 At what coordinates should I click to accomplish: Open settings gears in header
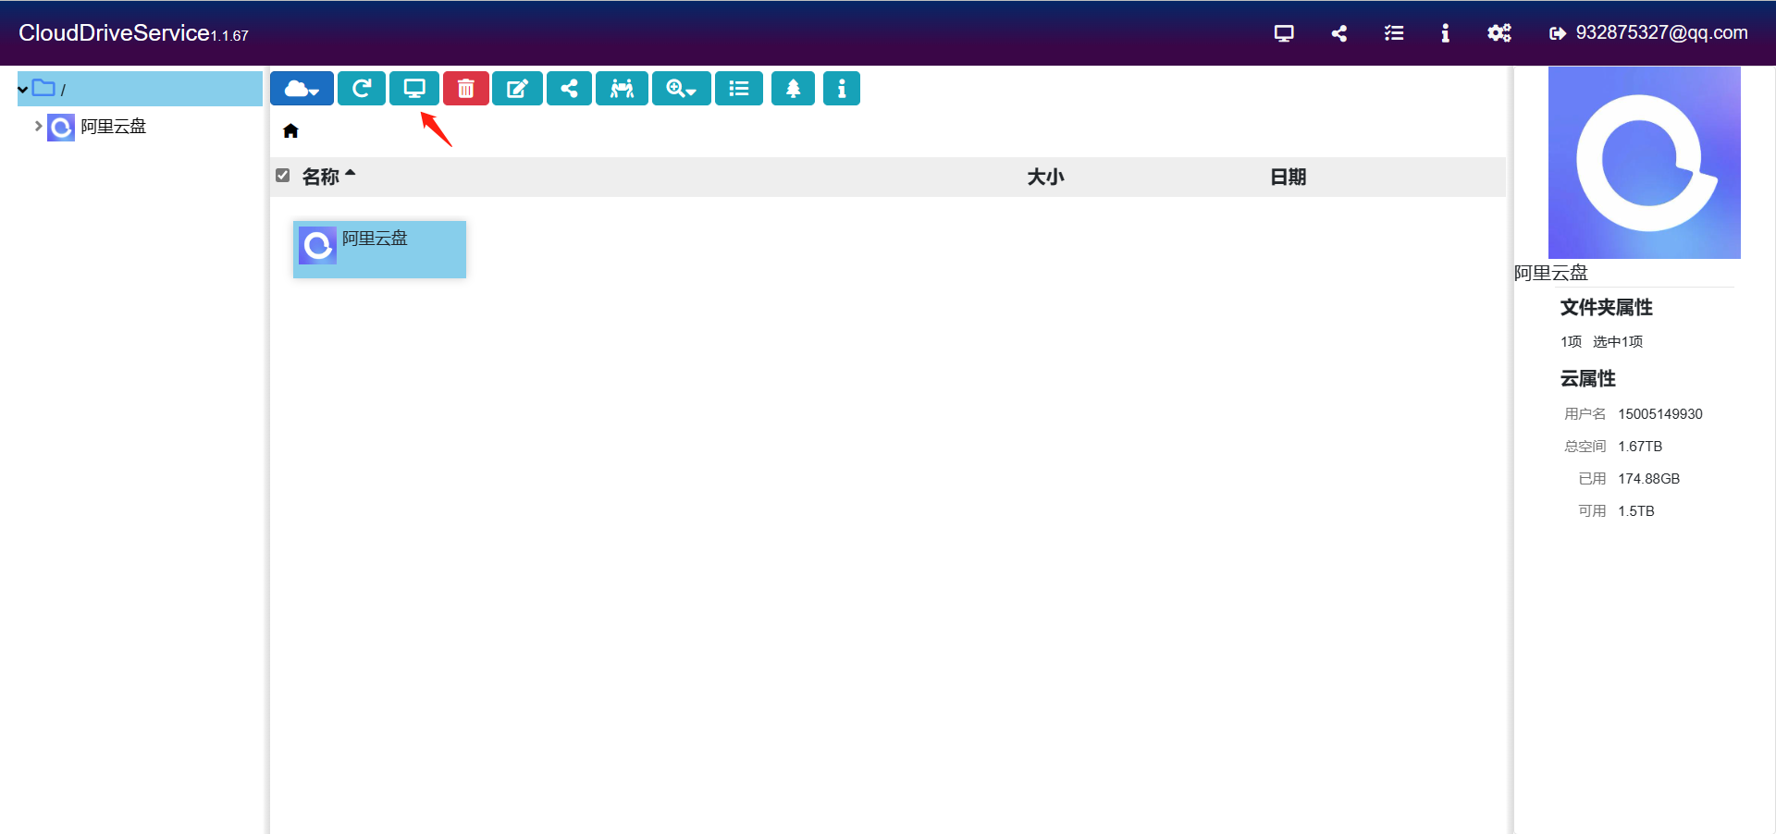(x=1499, y=33)
